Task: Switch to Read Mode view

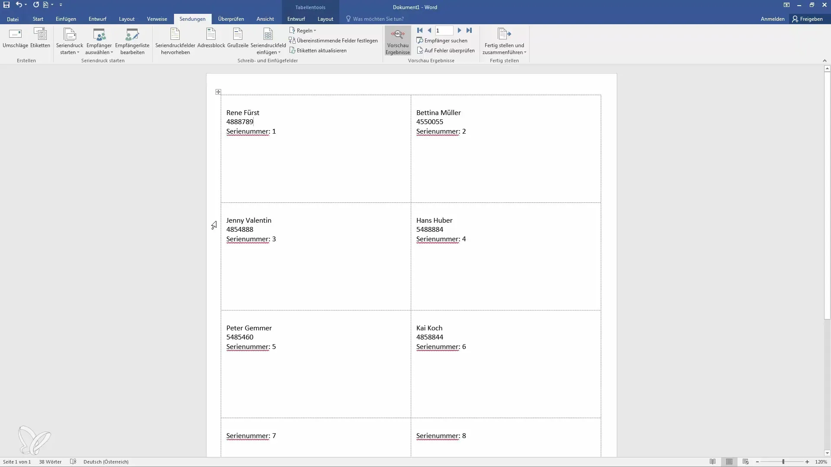Action: pyautogui.click(x=712, y=462)
